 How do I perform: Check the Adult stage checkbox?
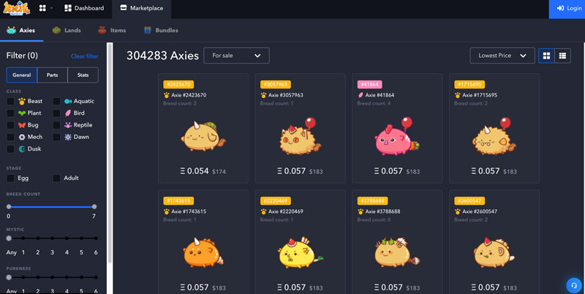tap(56, 178)
